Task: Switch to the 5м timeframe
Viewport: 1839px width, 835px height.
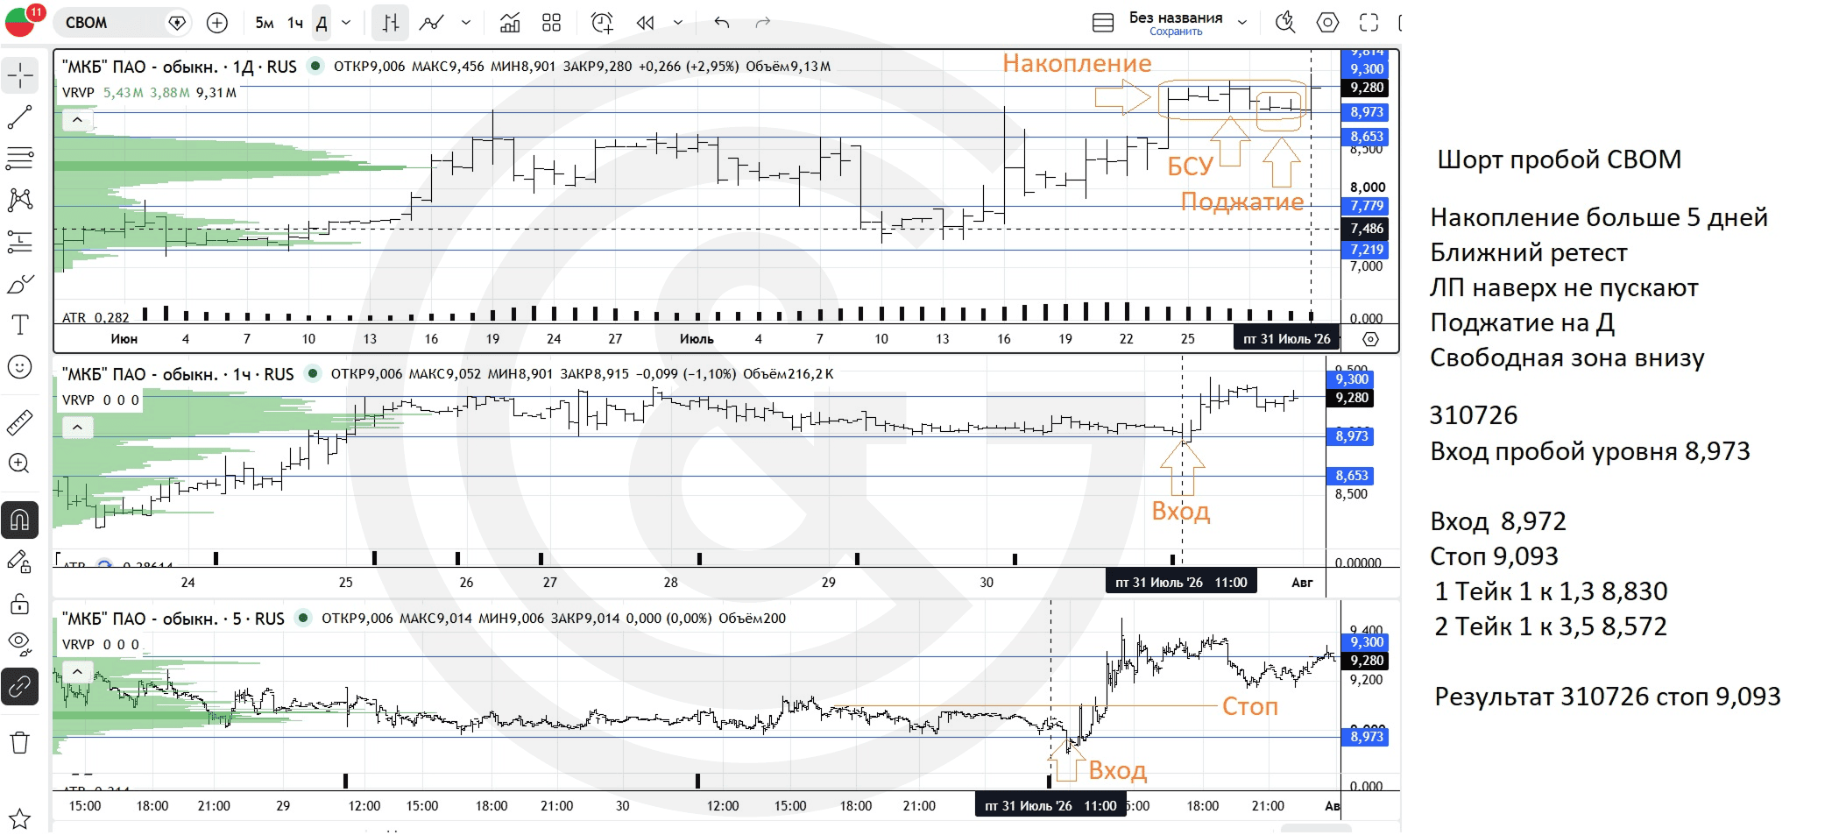Action: (265, 23)
